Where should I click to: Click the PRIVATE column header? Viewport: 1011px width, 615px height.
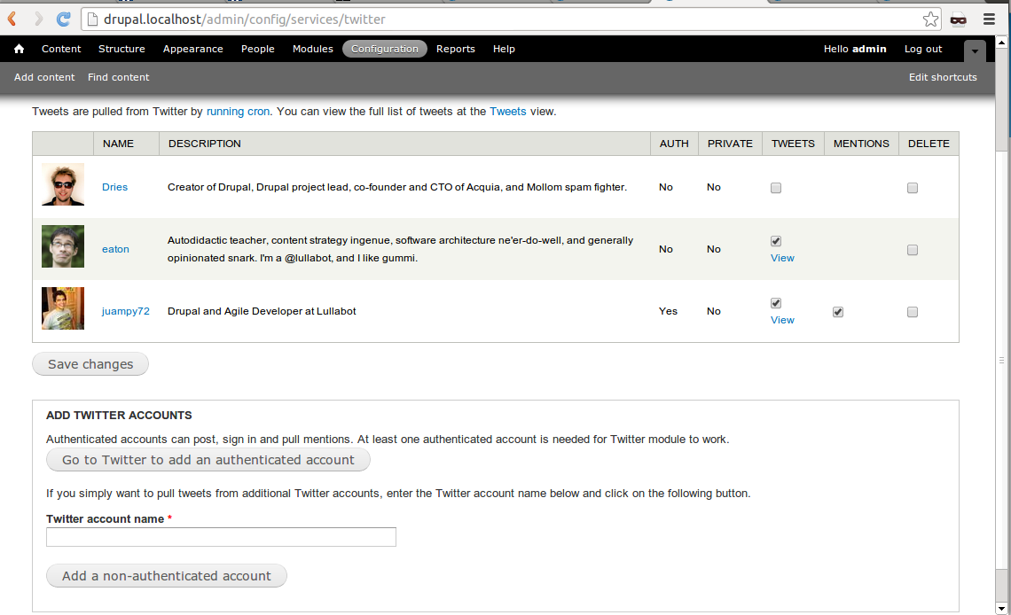(x=730, y=144)
